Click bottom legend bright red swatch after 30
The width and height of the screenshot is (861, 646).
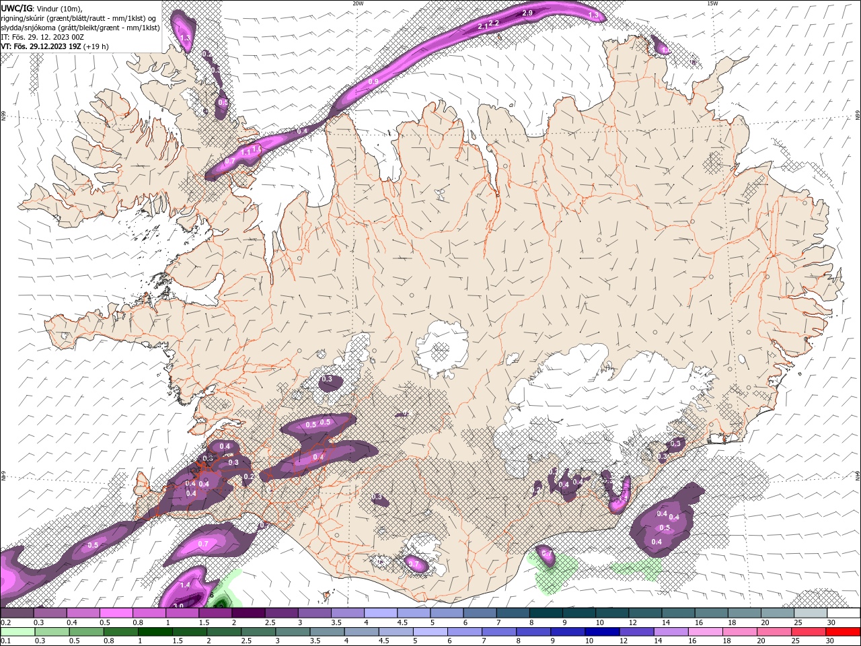845,632
